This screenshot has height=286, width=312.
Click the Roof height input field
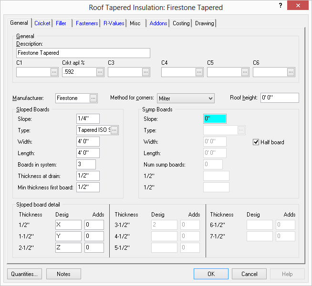coord(279,98)
